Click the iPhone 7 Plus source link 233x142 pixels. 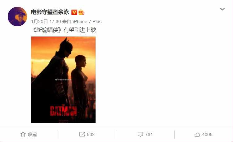click(x=87, y=22)
